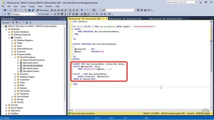Open the Help menu

(57, 6)
